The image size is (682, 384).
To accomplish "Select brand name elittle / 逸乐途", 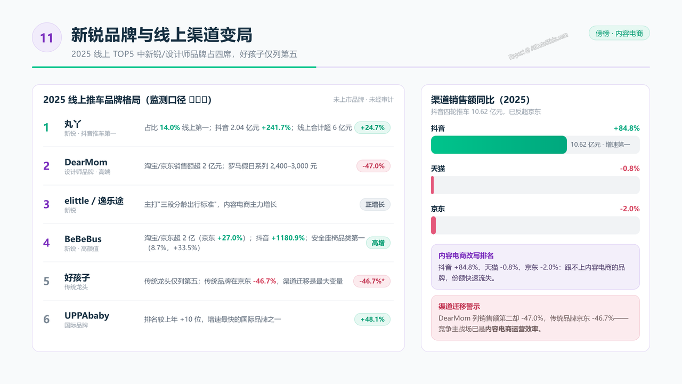I will [x=94, y=201].
